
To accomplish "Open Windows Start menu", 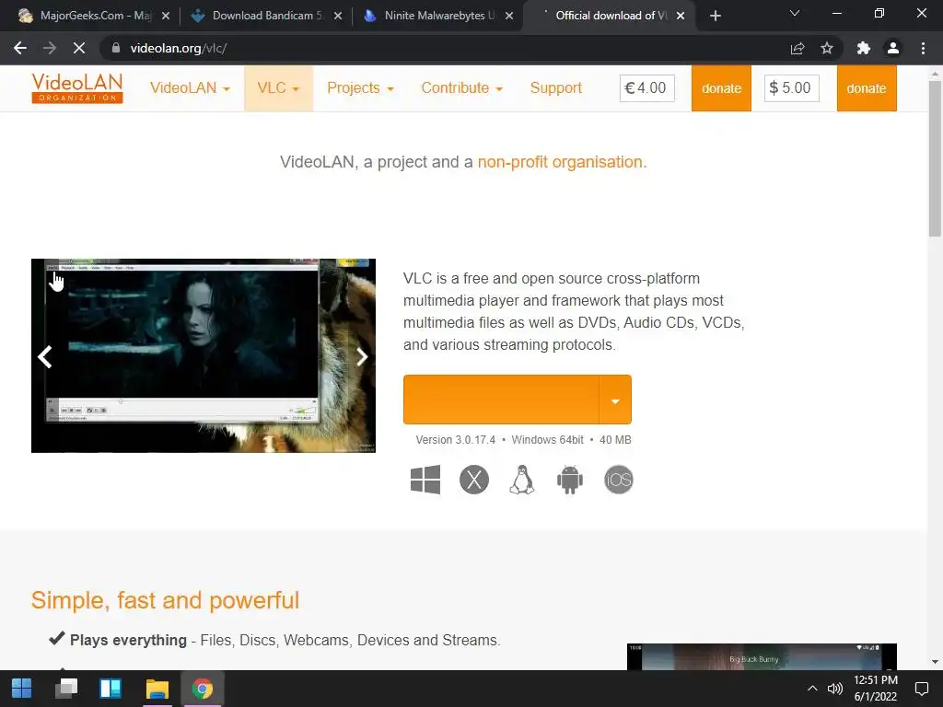I will tap(22, 689).
